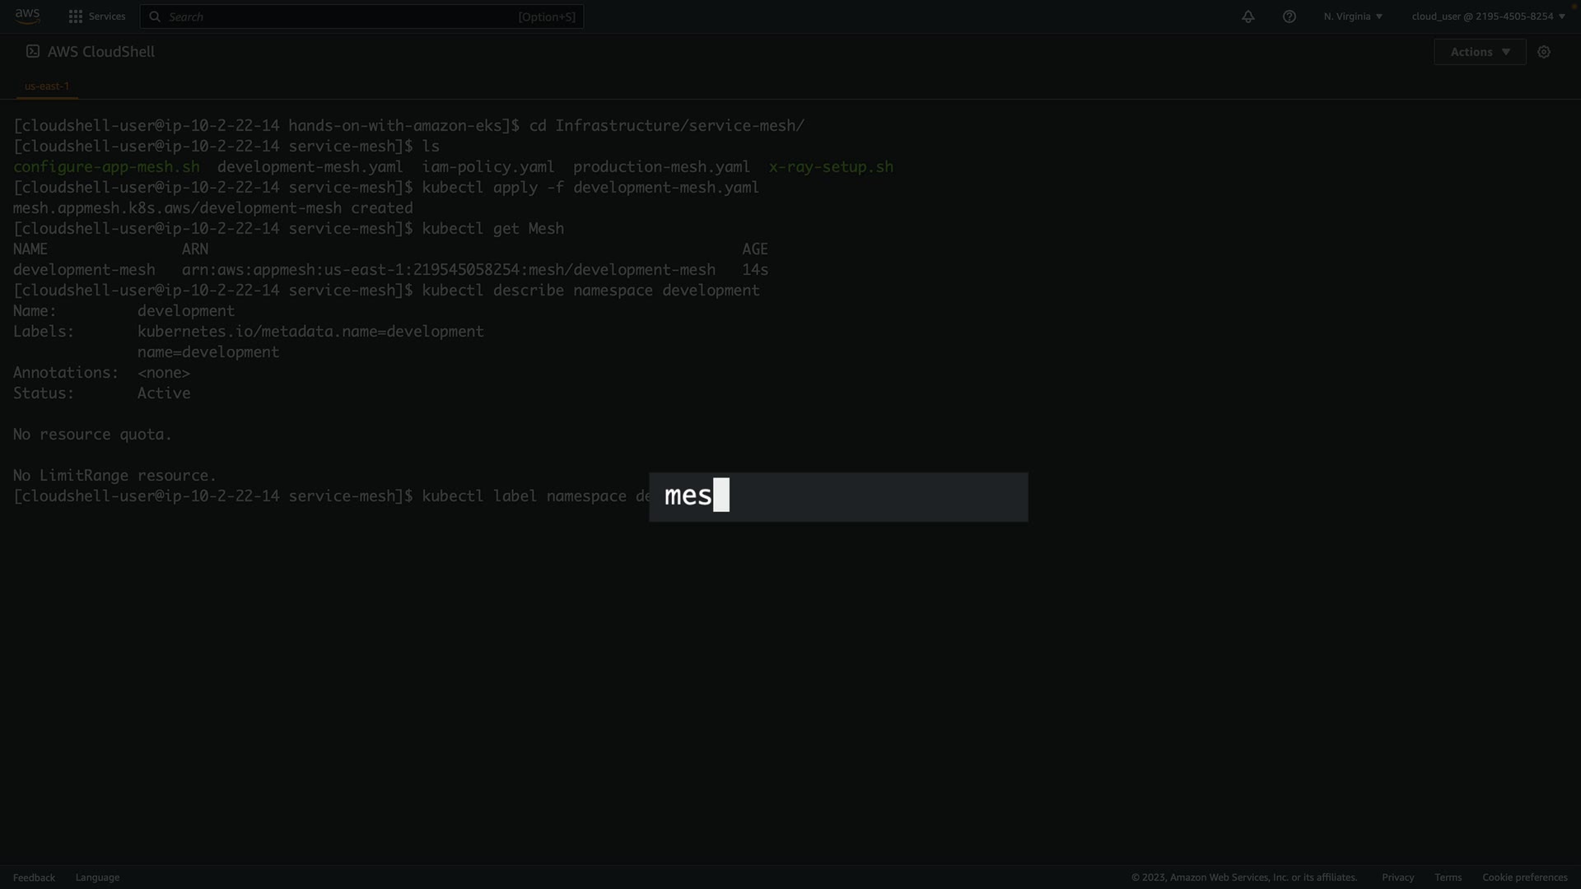
Task: Open the Privacy link
Action: [1397, 877]
